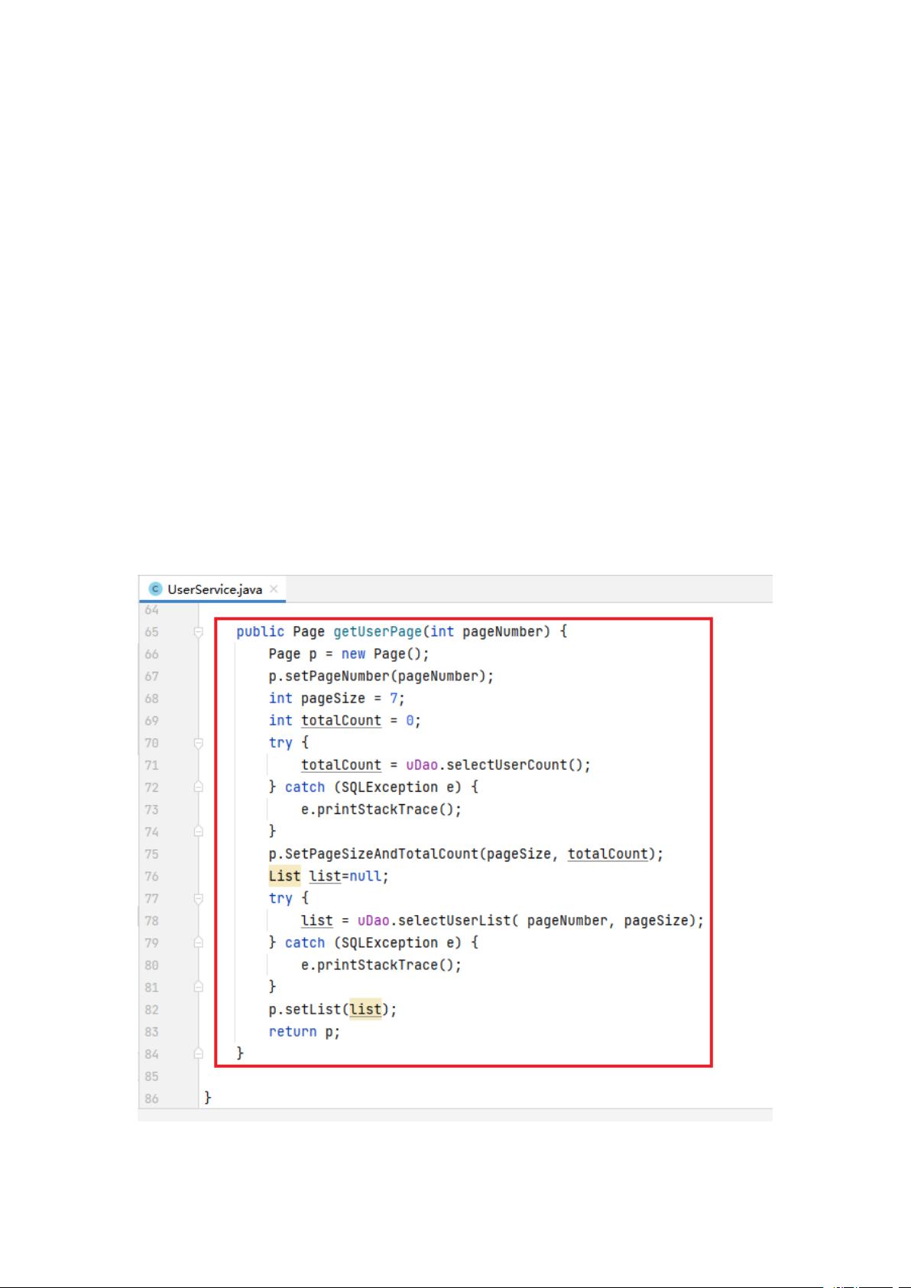Viewport: 911px width, 1288px height.
Task: Click the fold end marker at line 74
Action: pyautogui.click(x=199, y=831)
